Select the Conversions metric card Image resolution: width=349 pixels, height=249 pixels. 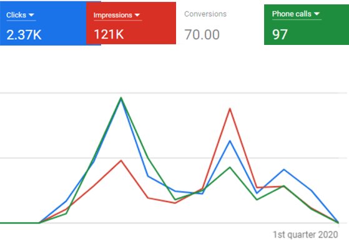tap(220, 23)
